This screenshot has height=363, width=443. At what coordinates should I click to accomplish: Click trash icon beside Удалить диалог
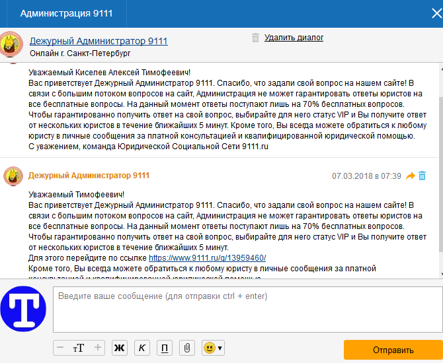tap(255, 38)
